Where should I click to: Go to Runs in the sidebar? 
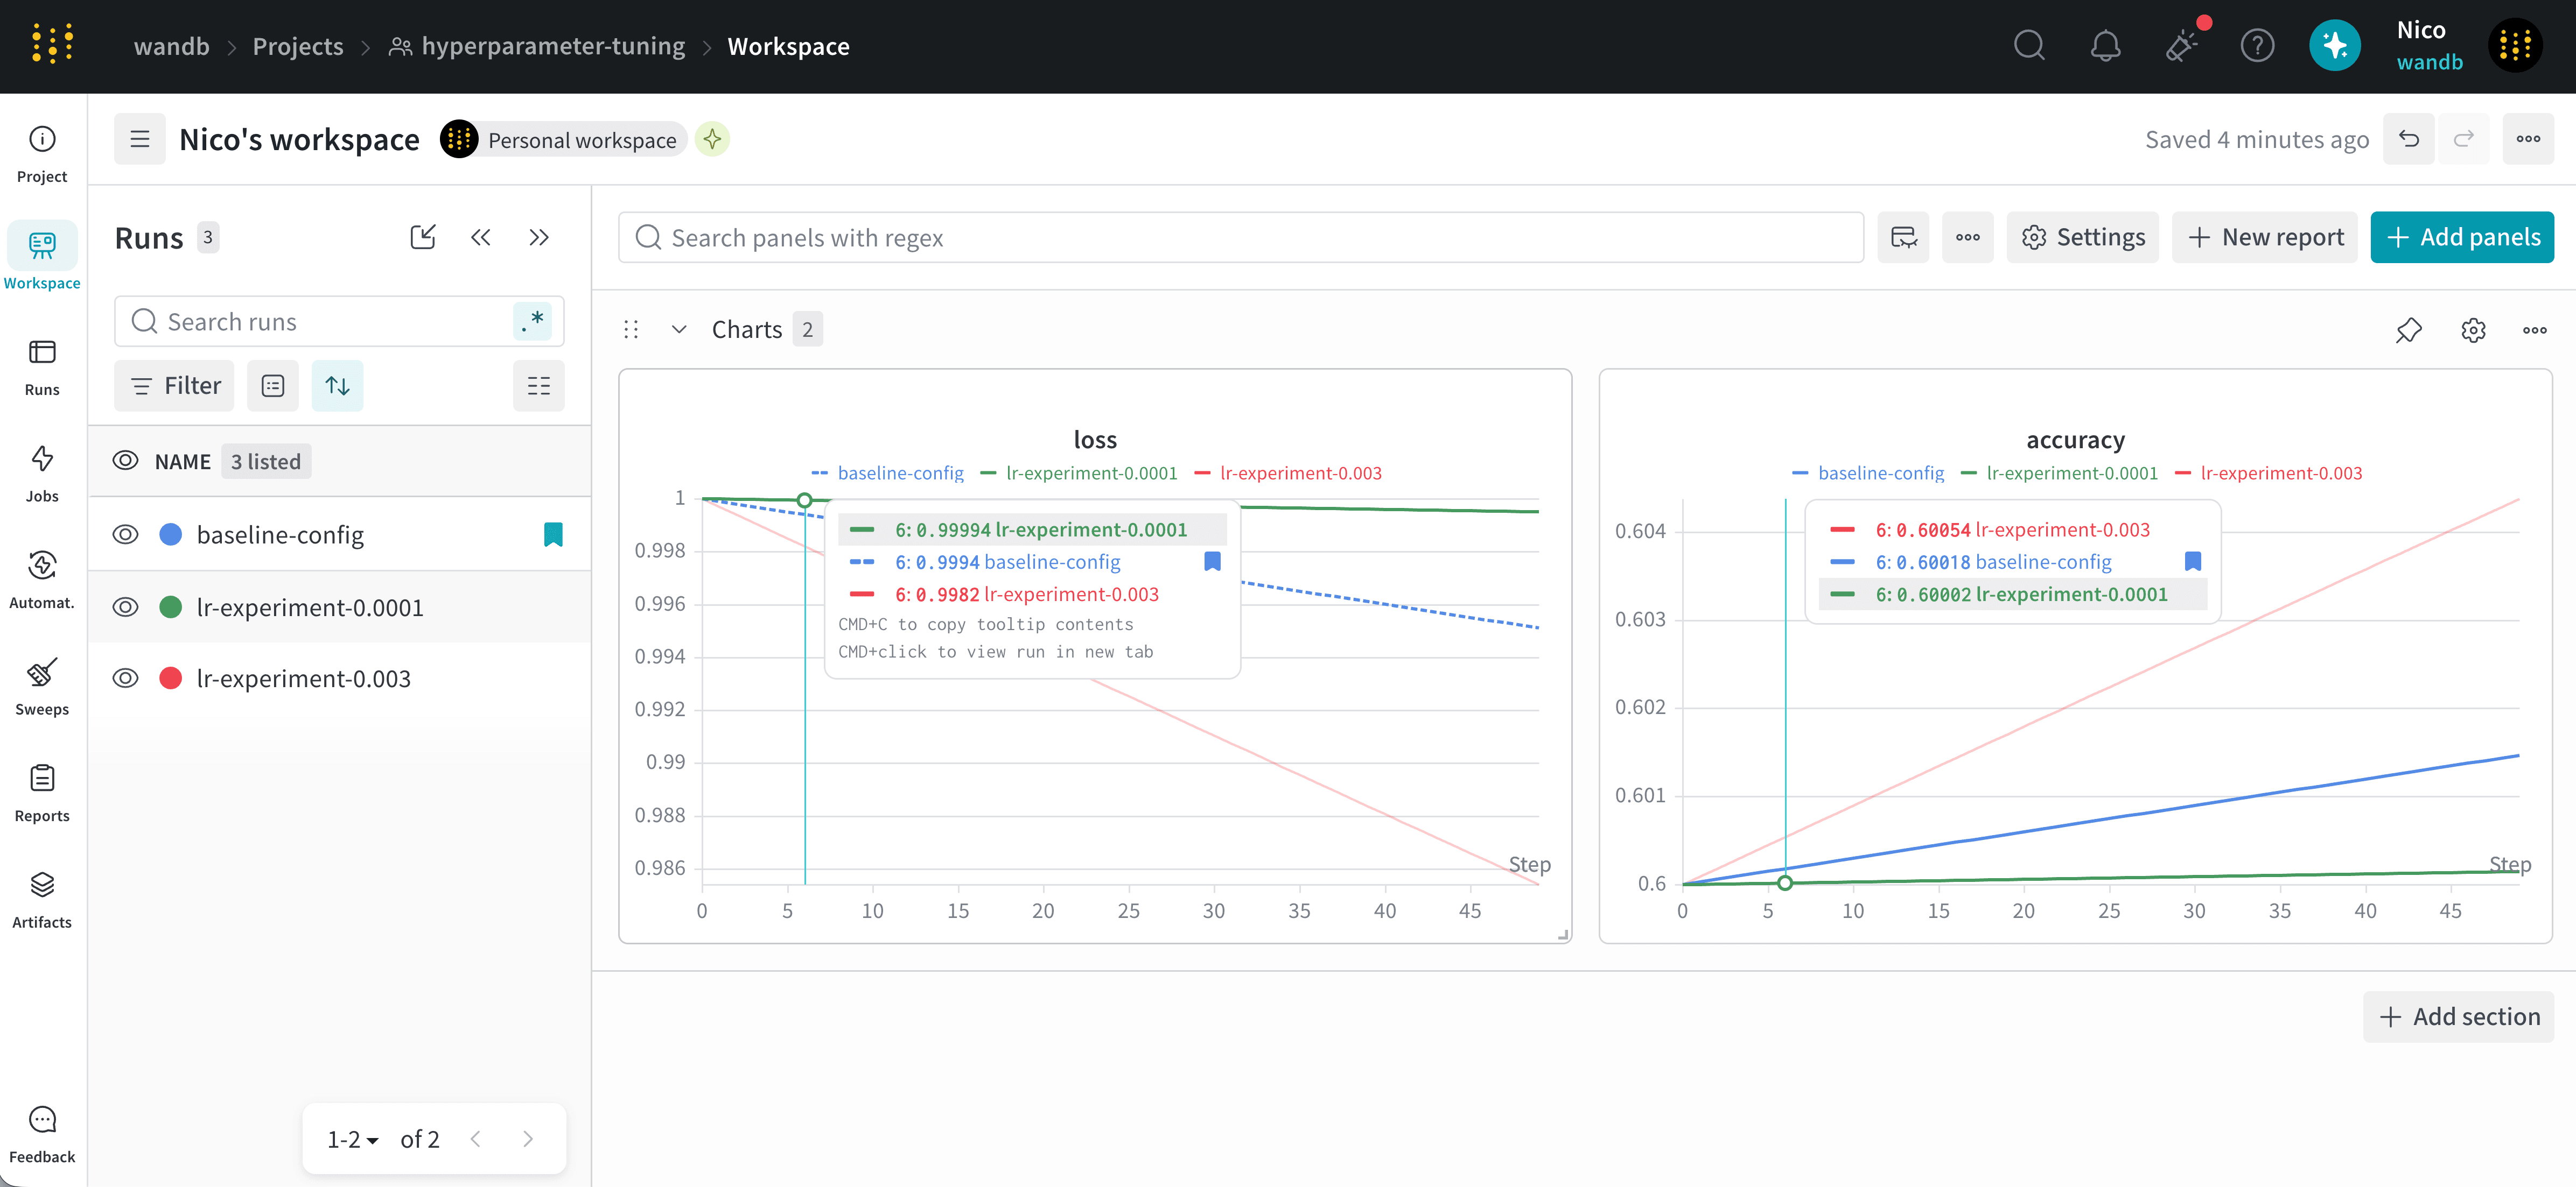(x=42, y=366)
